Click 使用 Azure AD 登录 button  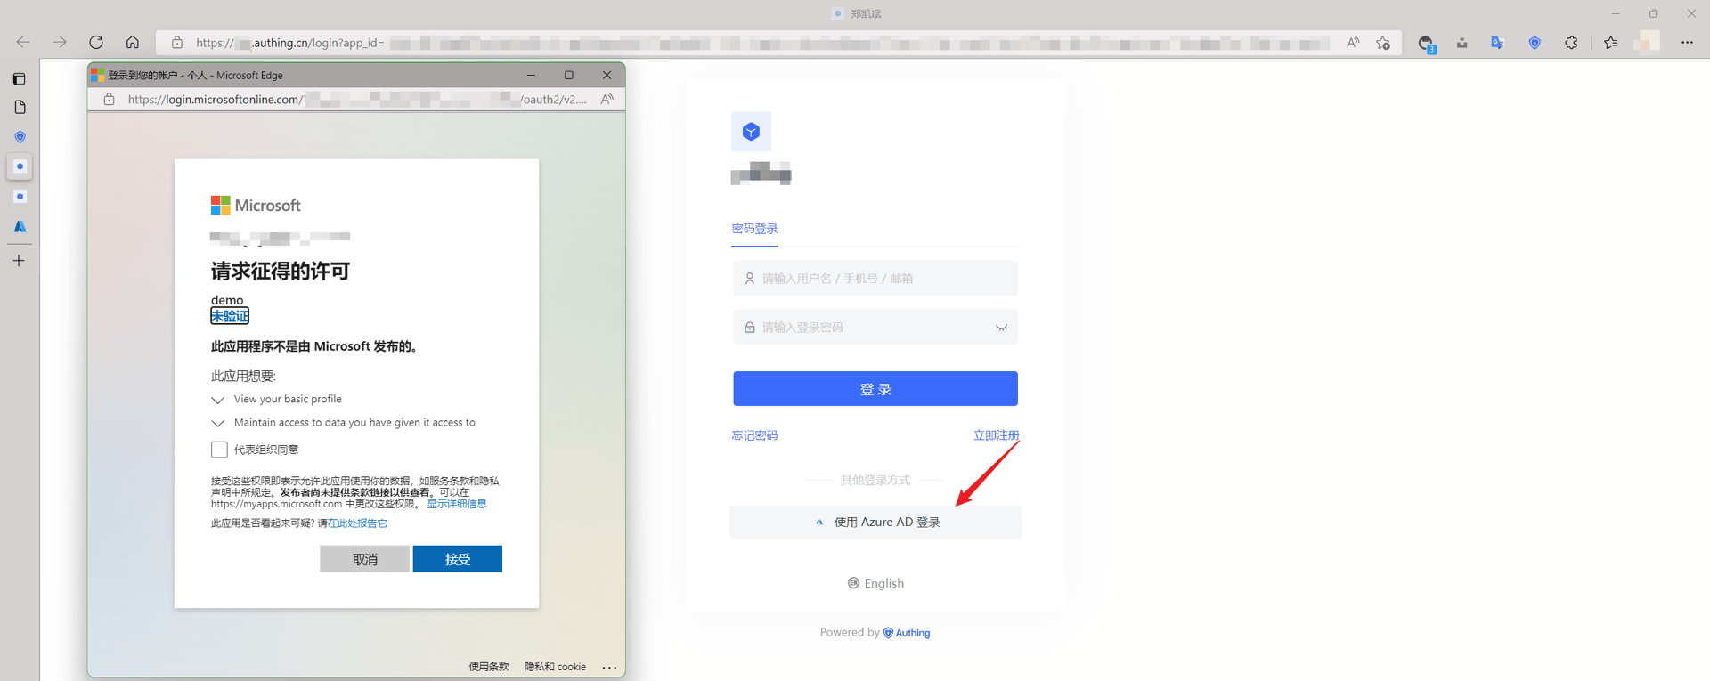tap(875, 523)
